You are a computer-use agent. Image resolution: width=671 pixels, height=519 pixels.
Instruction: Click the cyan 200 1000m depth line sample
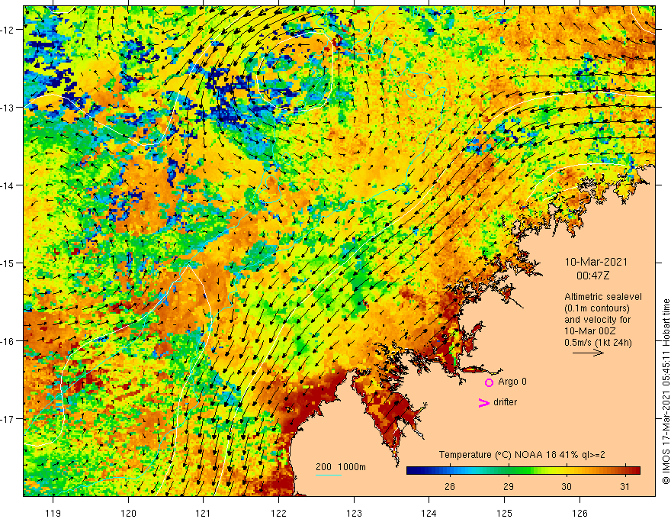(x=328, y=475)
